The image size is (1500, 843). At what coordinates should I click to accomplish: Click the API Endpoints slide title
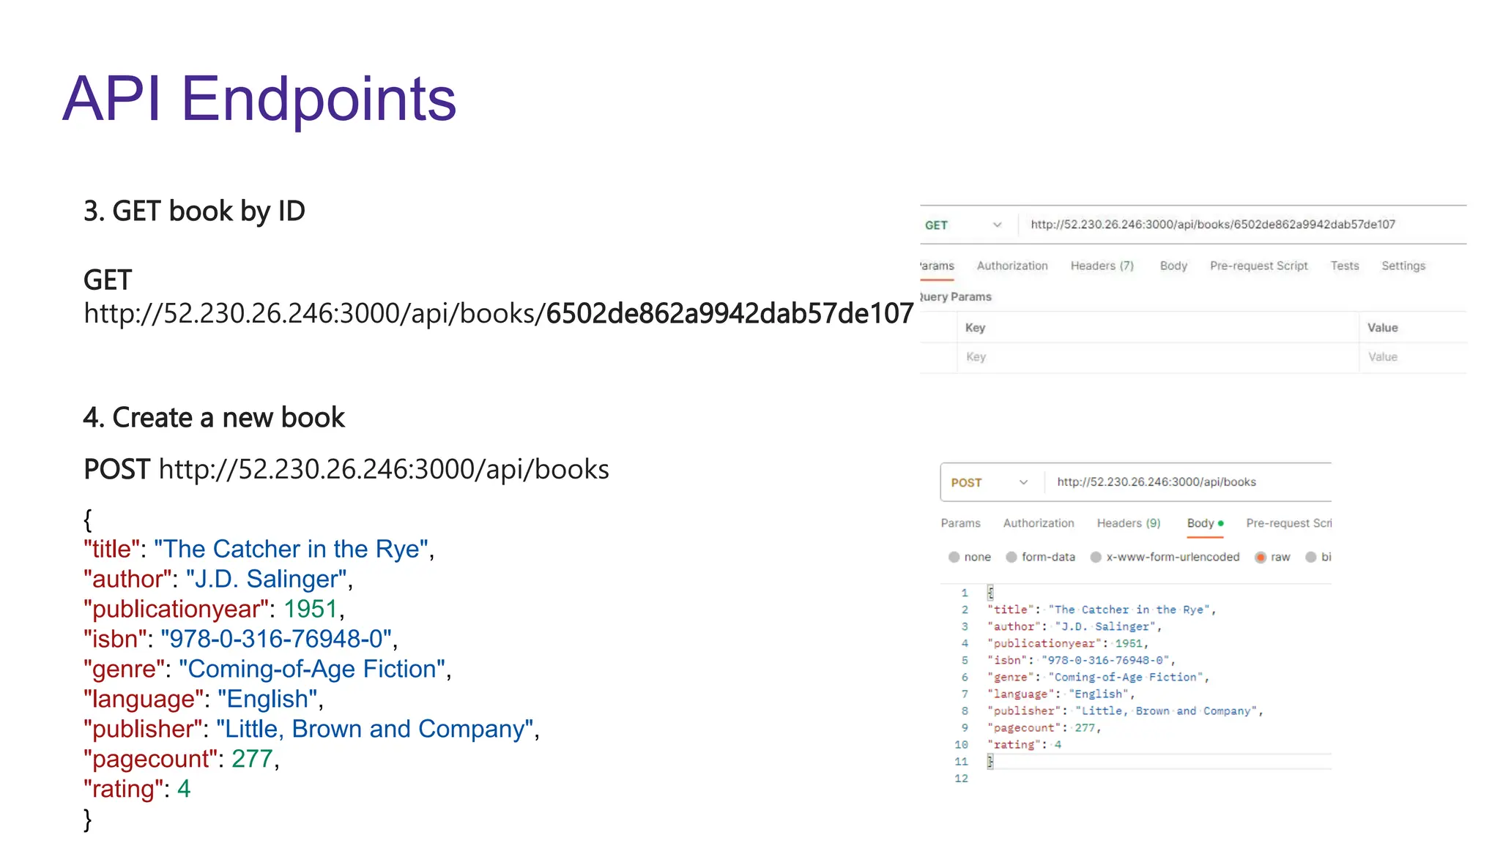coord(259,99)
